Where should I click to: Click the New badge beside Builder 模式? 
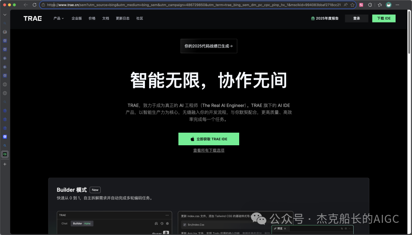tap(95, 190)
